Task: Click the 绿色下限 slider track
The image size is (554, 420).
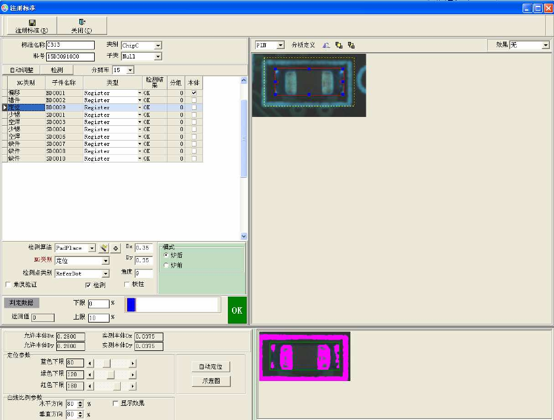Action: point(111,375)
